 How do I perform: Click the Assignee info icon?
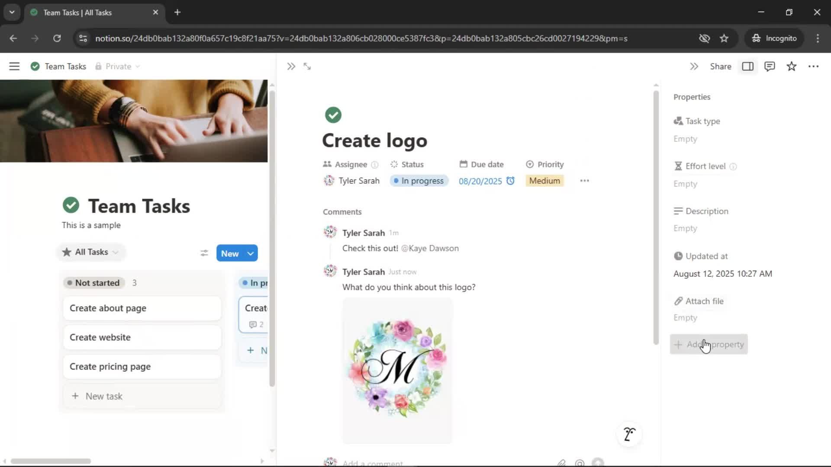coord(375,165)
